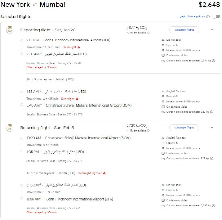Click Change flight for departing flight
The width and height of the screenshot is (222, 220).
184,30
